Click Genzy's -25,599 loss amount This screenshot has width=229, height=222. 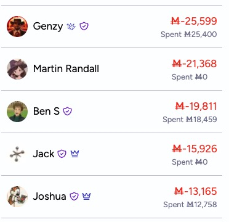[x=194, y=21]
